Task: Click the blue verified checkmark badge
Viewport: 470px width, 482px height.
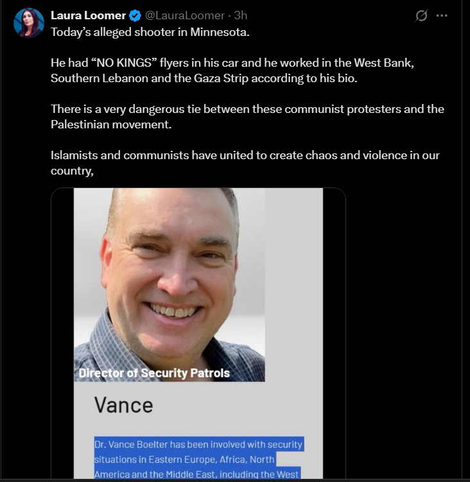Action: 135,15
